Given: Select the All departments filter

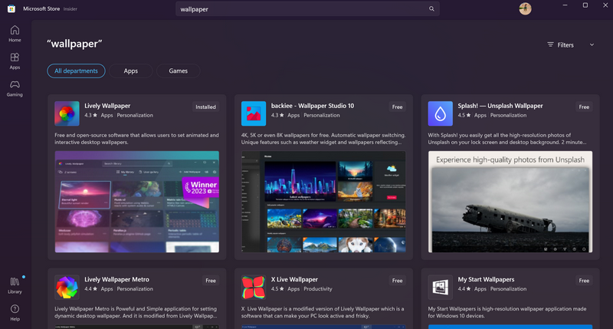Looking at the screenshot, I should [x=76, y=71].
